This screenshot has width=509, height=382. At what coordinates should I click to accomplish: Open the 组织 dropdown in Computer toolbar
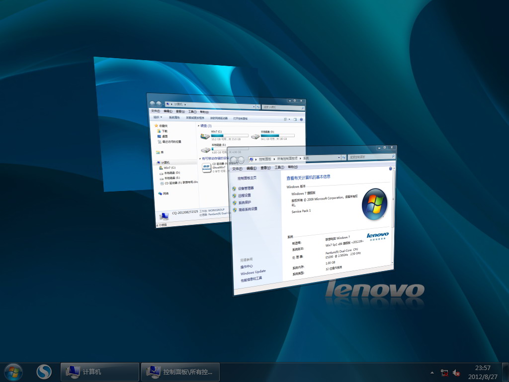click(x=158, y=117)
